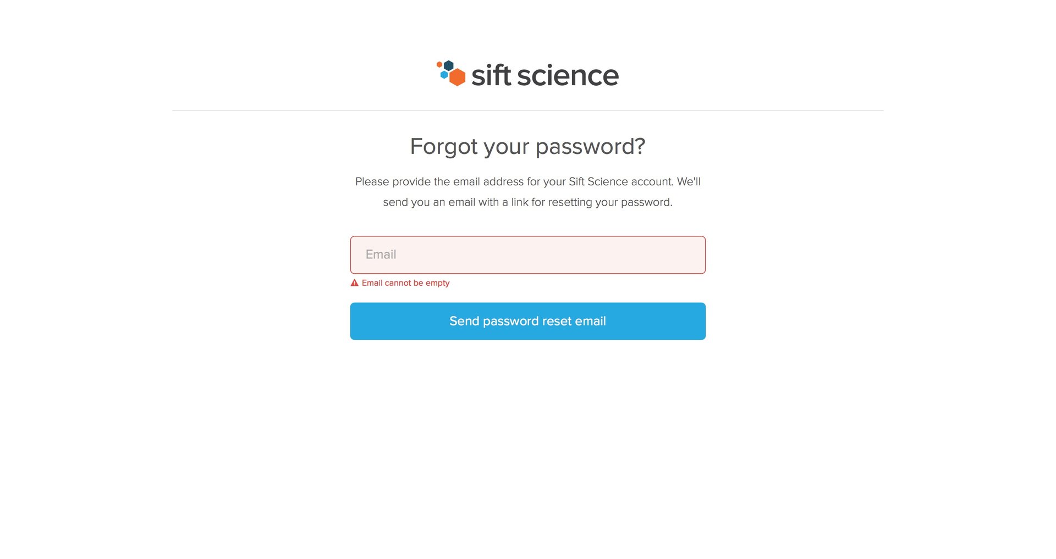Click inside the red-bordered email box
1056x559 pixels.
click(x=527, y=254)
